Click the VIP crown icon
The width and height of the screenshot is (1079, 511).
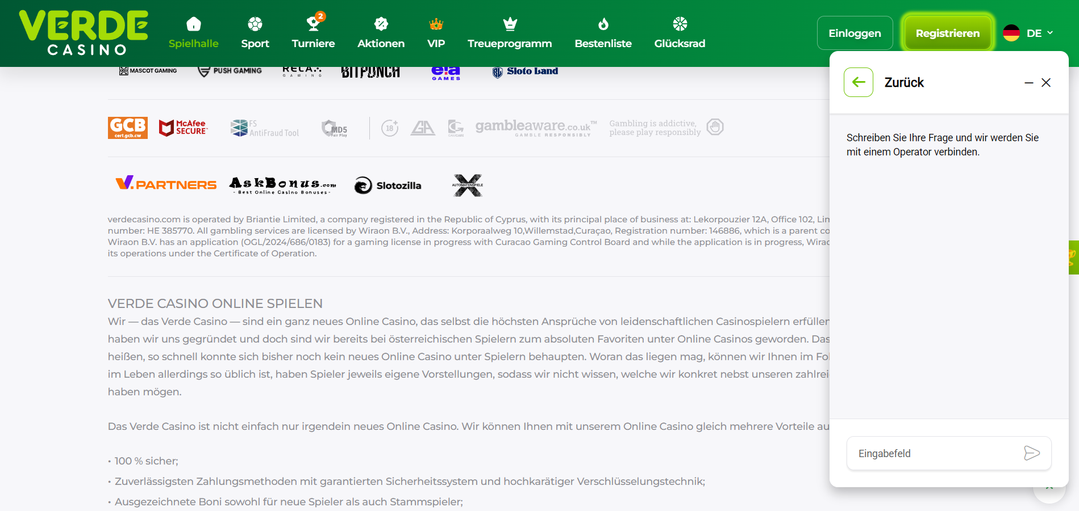click(436, 24)
